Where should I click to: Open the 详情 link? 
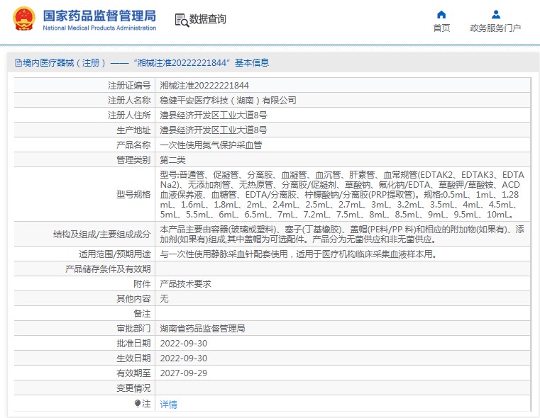(168, 405)
